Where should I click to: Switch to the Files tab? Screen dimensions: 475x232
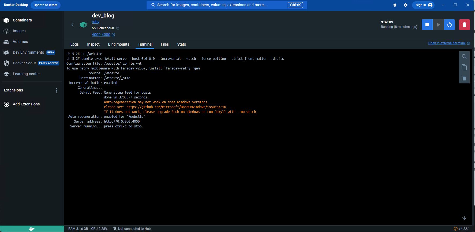pos(165,44)
